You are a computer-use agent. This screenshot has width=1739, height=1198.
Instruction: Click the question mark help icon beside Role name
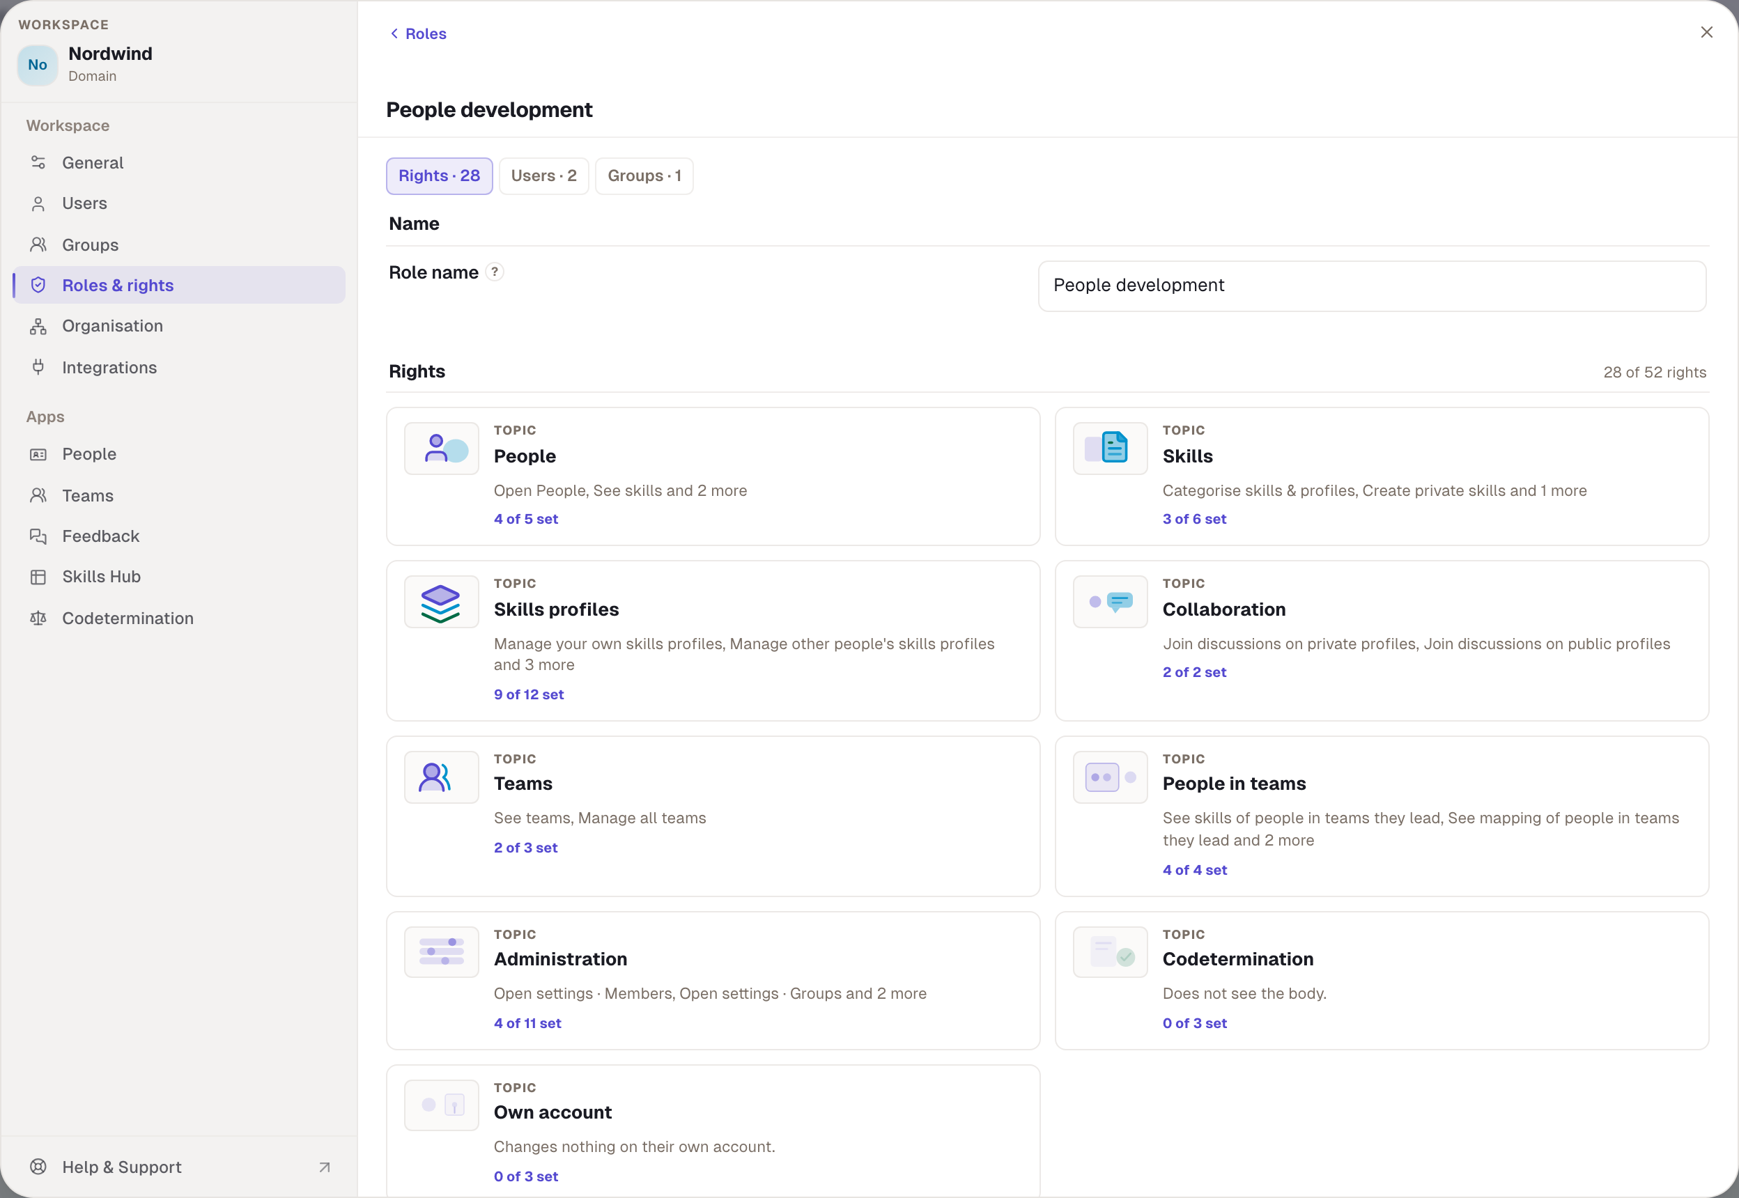click(x=495, y=272)
